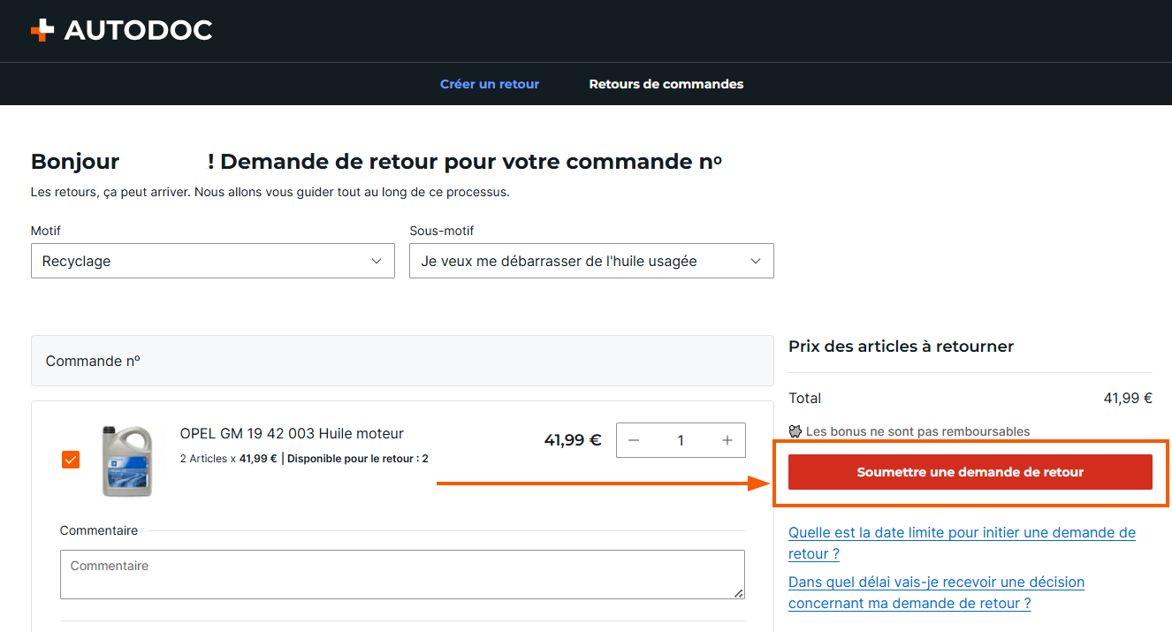Screen dimensions: 1172x632
Task: Click the piggy bank bonus icon
Action: [795, 431]
